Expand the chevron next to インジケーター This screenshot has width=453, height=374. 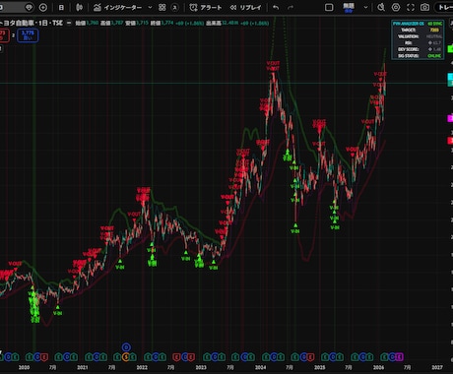(150, 7)
